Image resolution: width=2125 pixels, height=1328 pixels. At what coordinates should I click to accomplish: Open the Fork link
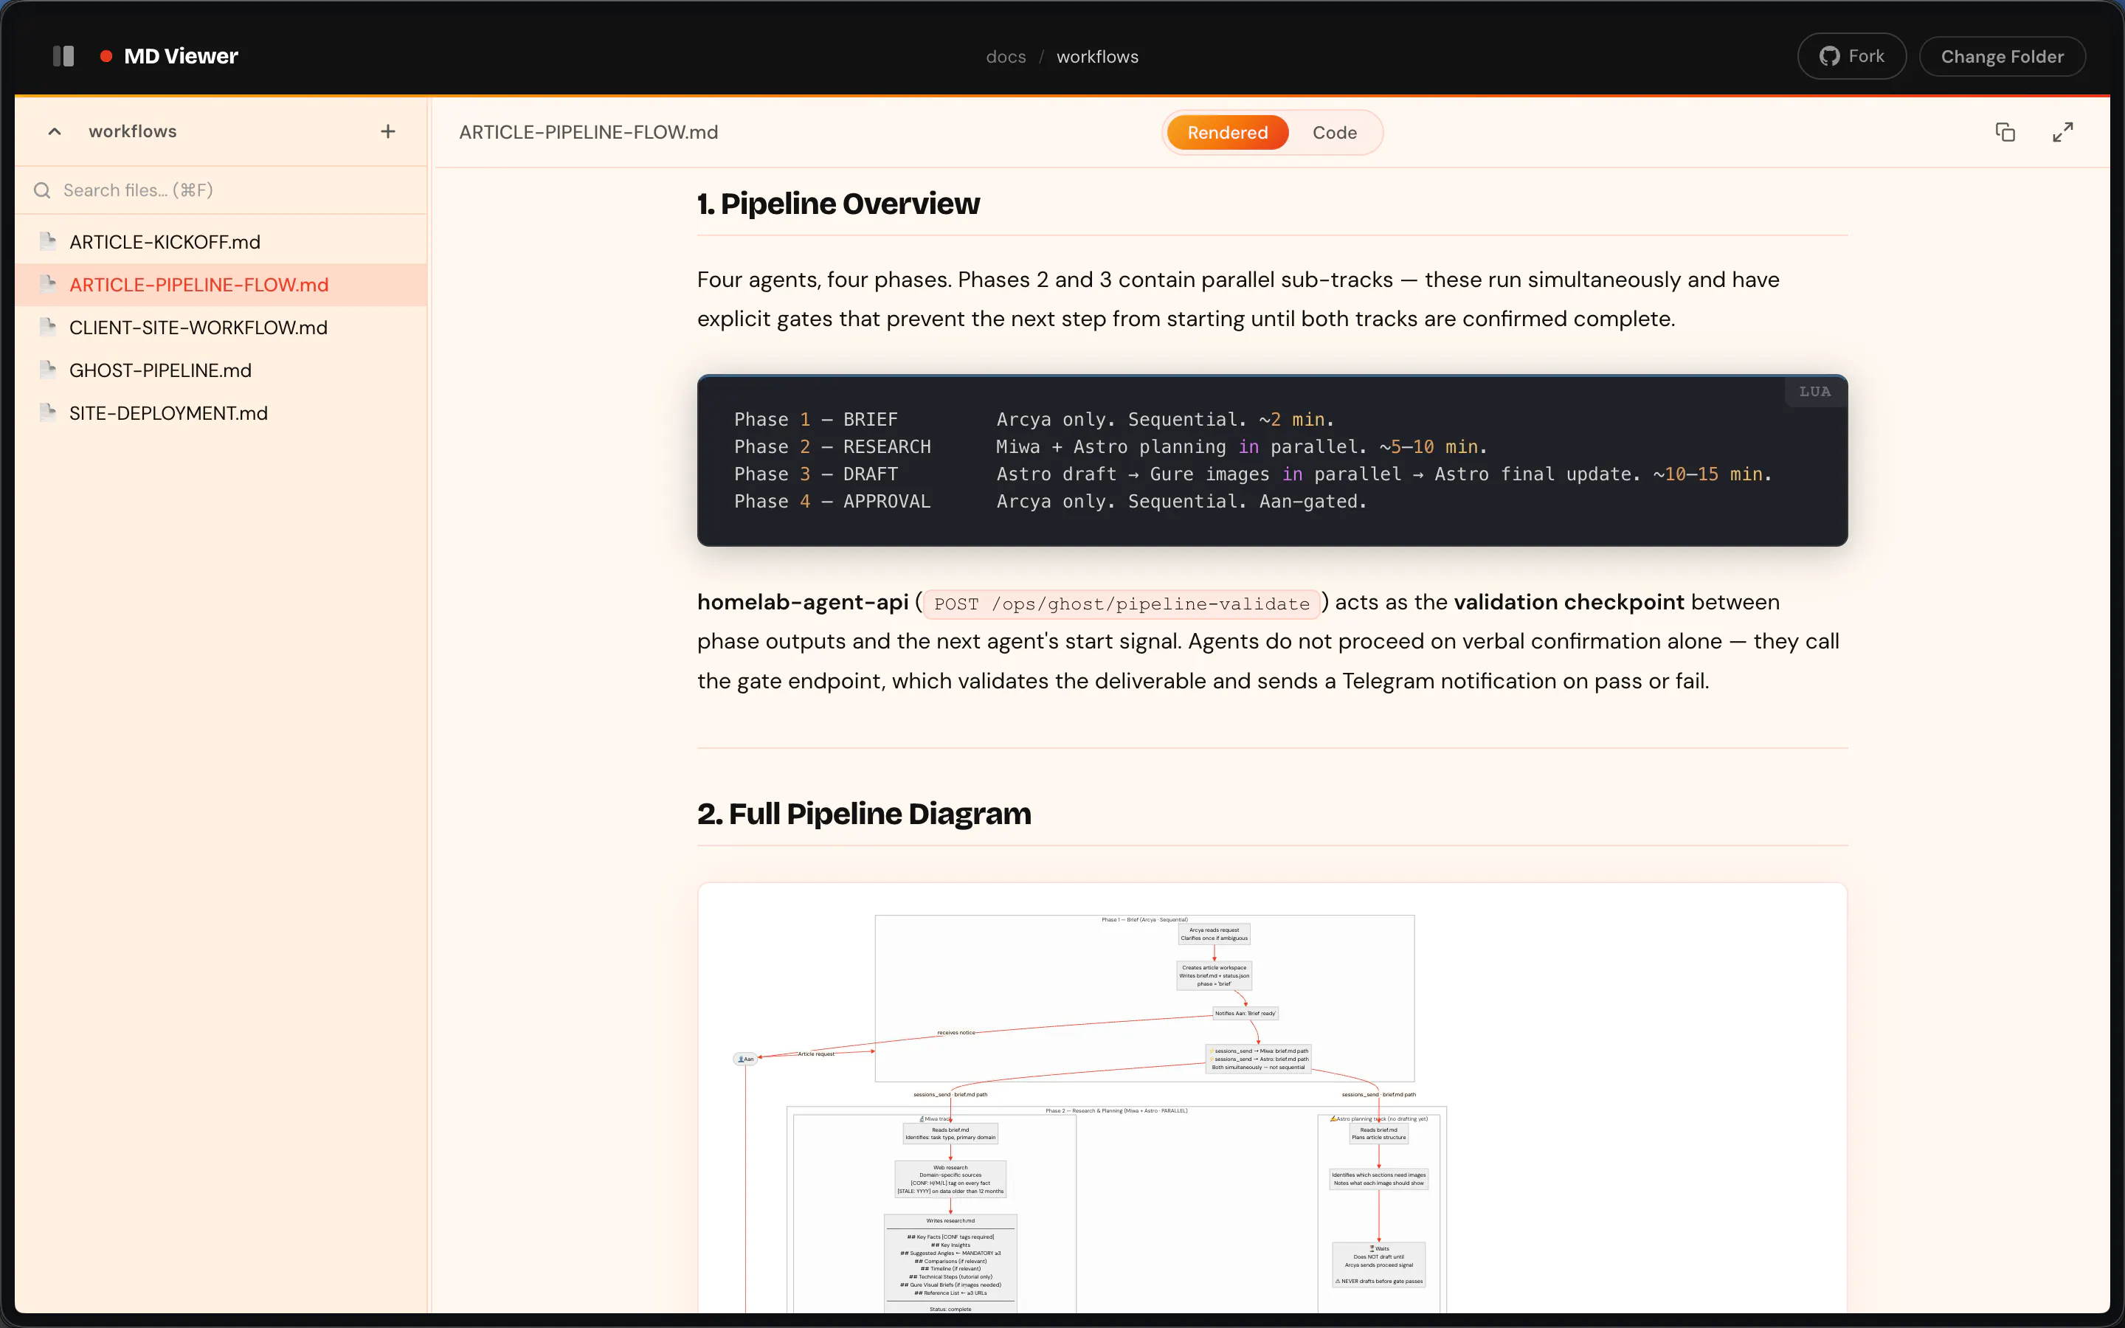click(x=1851, y=56)
